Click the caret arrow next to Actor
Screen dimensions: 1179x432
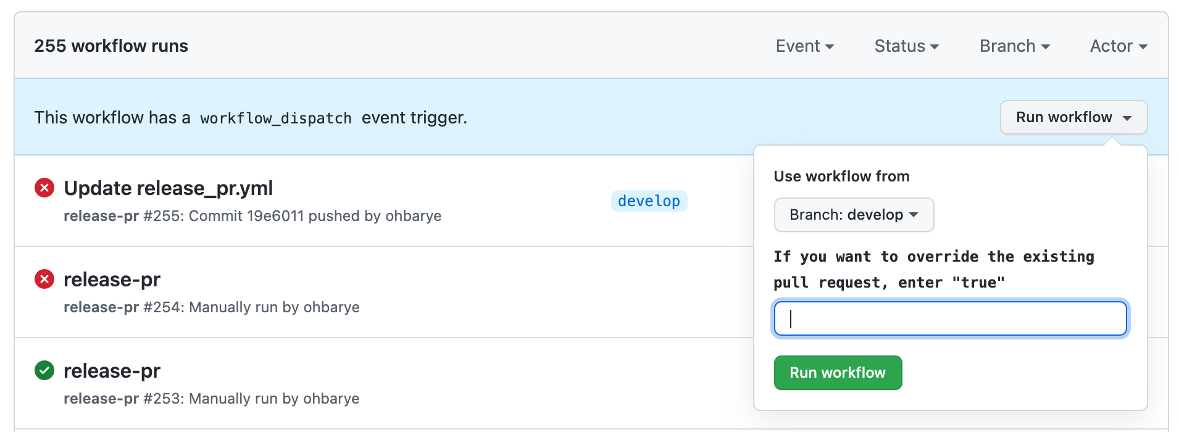pos(1143,47)
